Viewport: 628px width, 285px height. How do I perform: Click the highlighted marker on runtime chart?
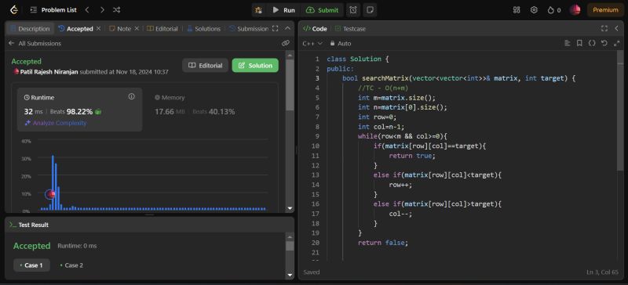coord(50,194)
